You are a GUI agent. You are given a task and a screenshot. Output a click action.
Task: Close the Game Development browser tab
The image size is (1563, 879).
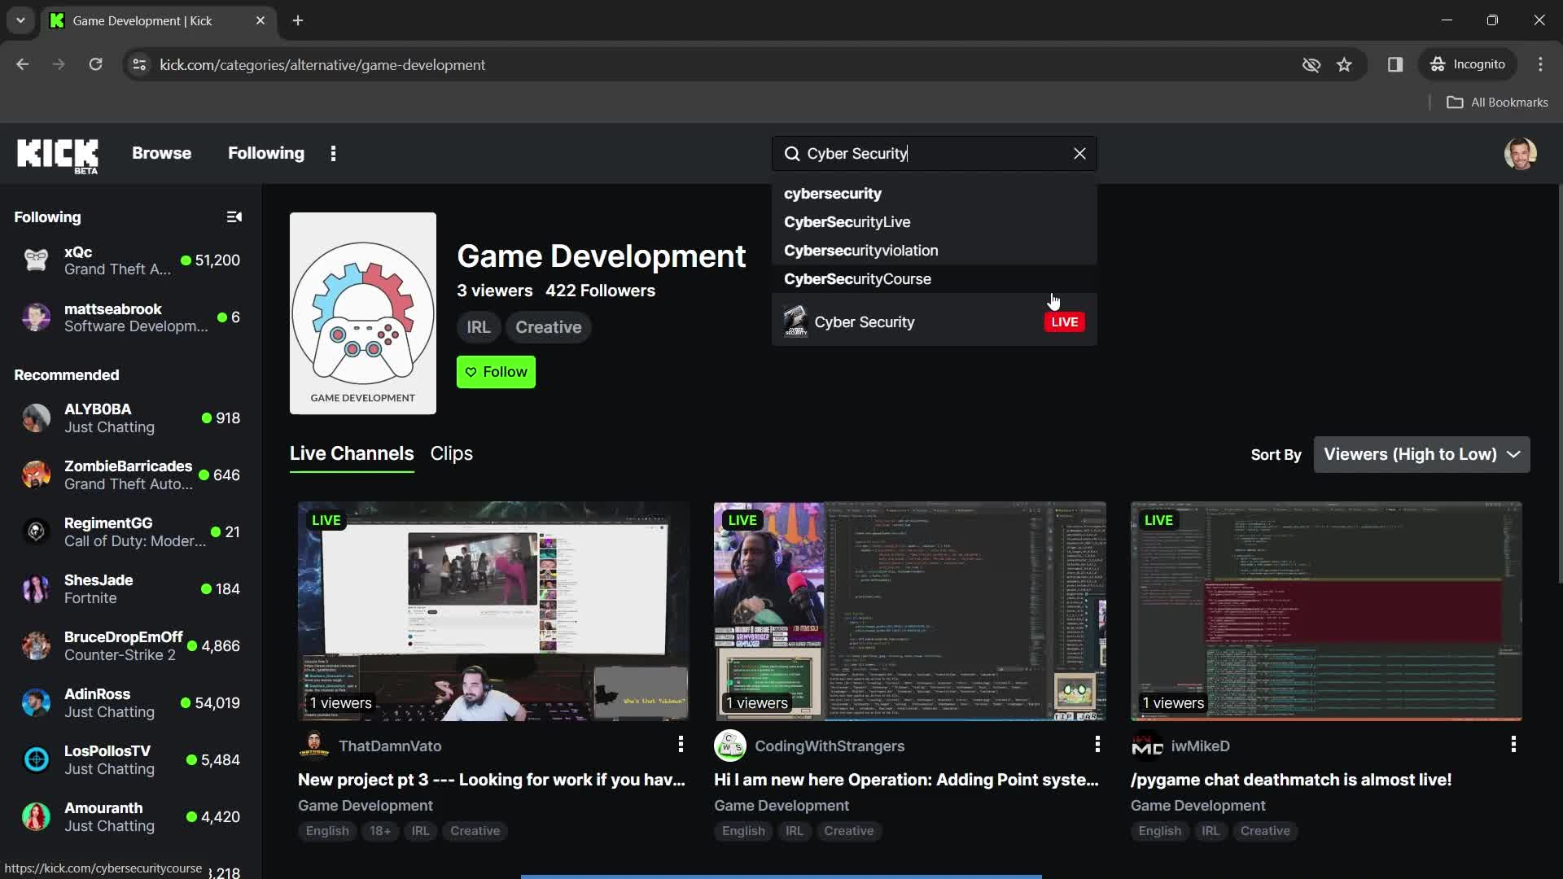[x=260, y=20]
